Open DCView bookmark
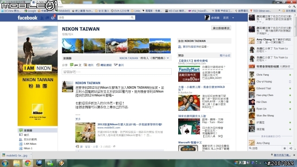Image resolution: width=297 pixels, height=167 pixels. 12,11
